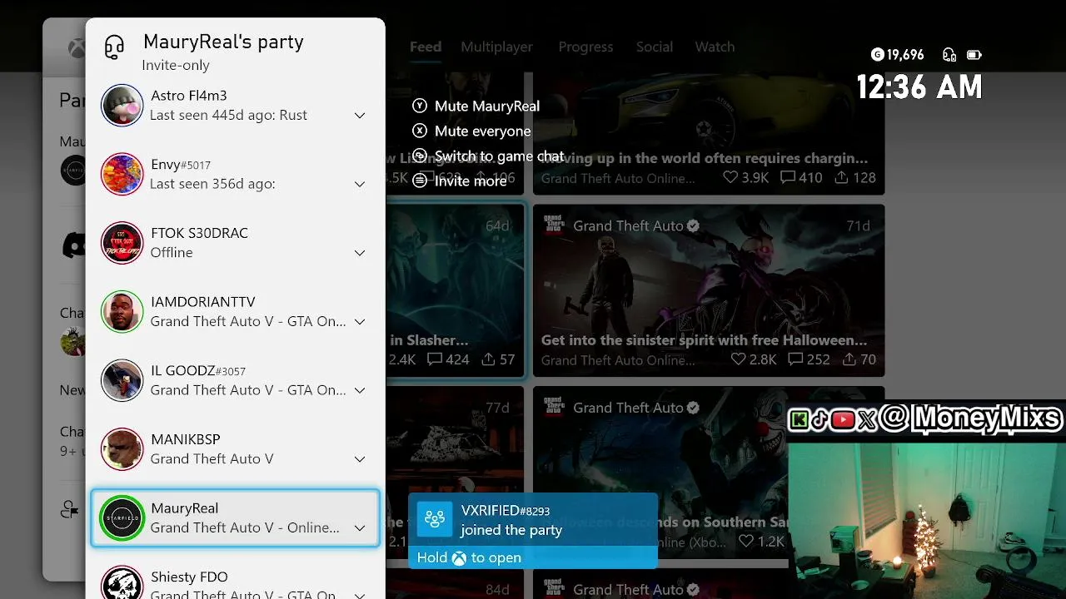
Task: Click the verified Grand Theft Auto name on 77d post
Action: pos(636,408)
